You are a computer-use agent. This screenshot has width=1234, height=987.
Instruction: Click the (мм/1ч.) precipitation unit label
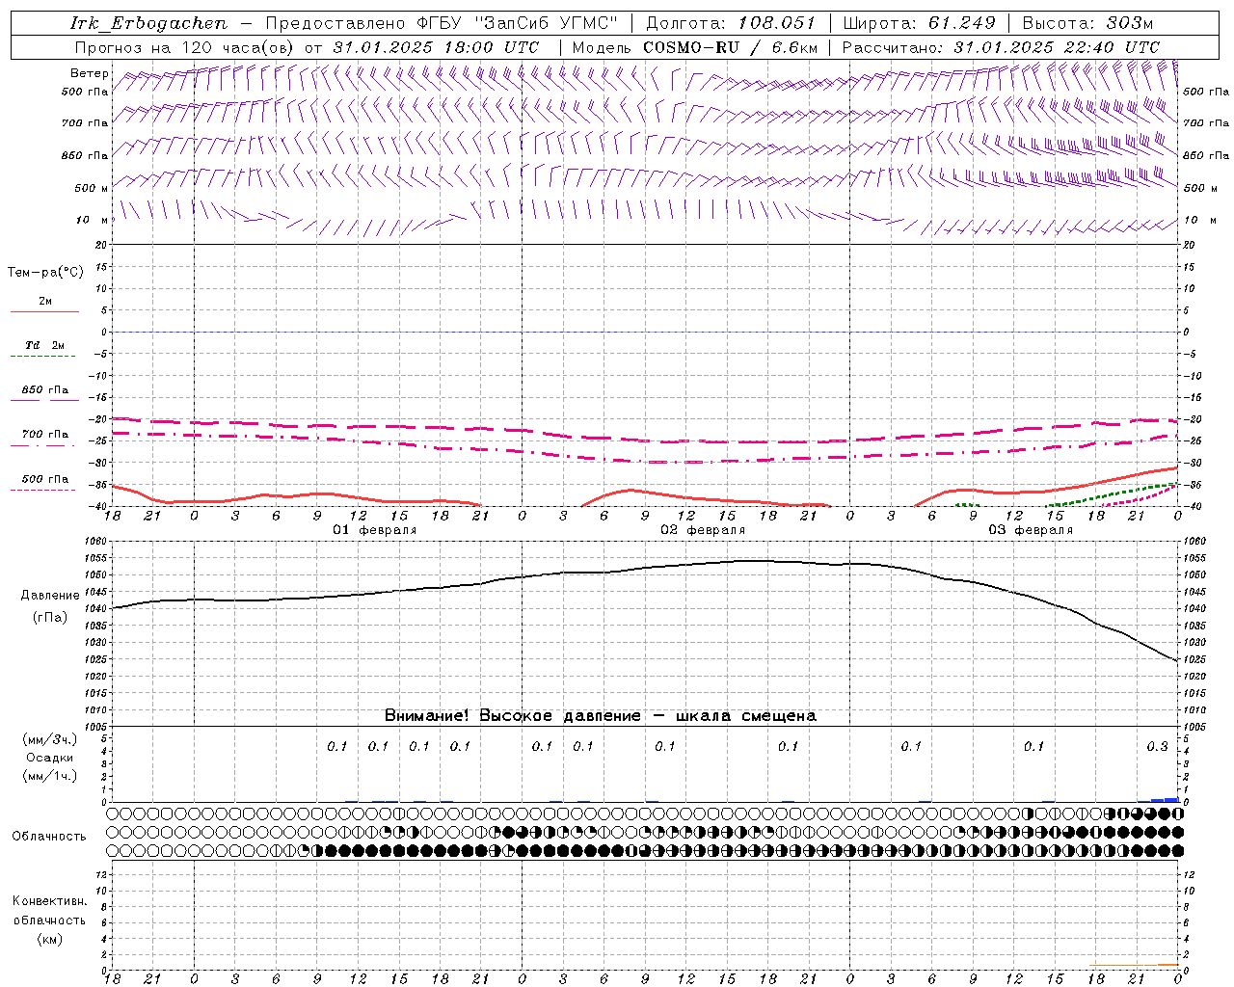pyautogui.click(x=50, y=776)
